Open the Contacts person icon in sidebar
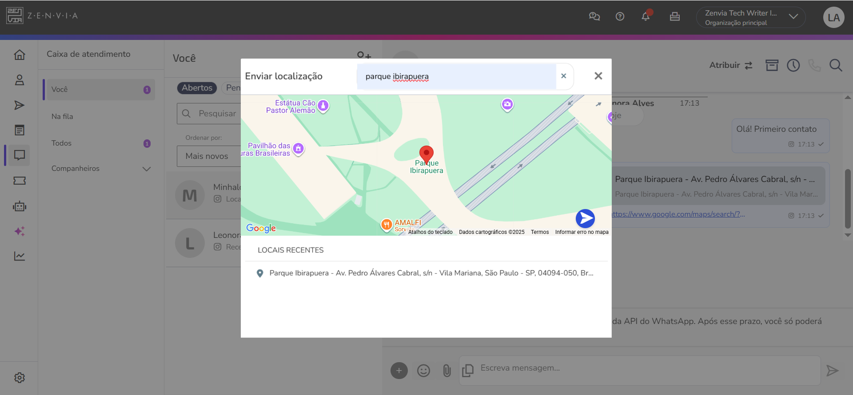Image resolution: width=853 pixels, height=395 pixels. pyautogui.click(x=20, y=80)
